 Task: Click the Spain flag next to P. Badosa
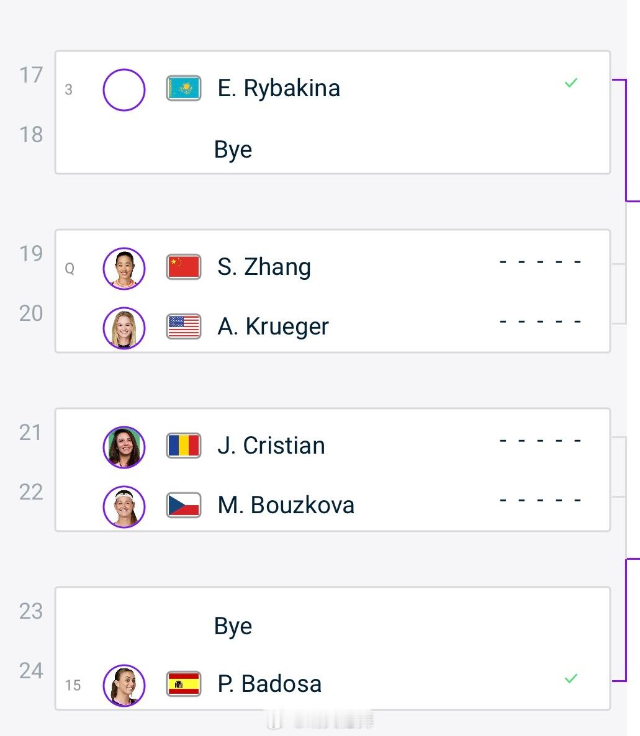(183, 683)
